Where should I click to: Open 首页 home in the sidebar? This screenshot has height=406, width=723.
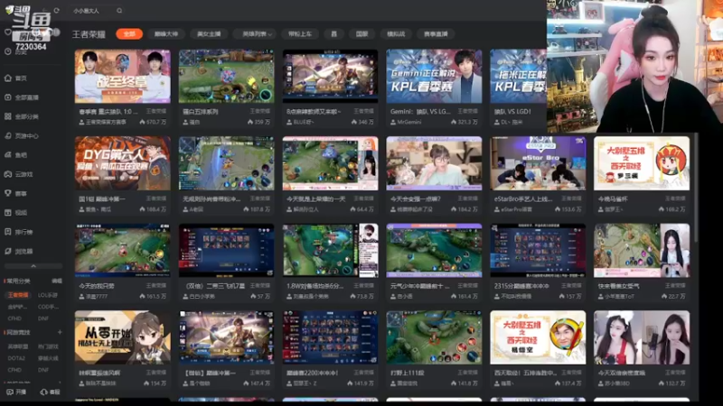click(16, 78)
